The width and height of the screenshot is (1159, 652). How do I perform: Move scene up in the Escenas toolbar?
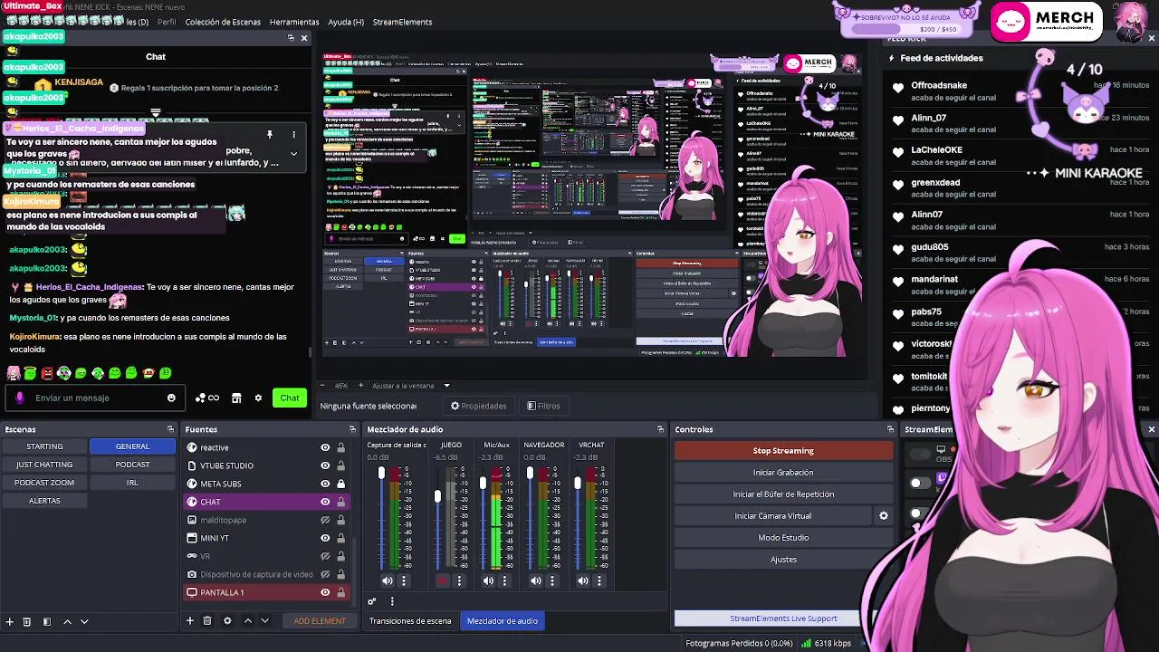[x=67, y=621]
